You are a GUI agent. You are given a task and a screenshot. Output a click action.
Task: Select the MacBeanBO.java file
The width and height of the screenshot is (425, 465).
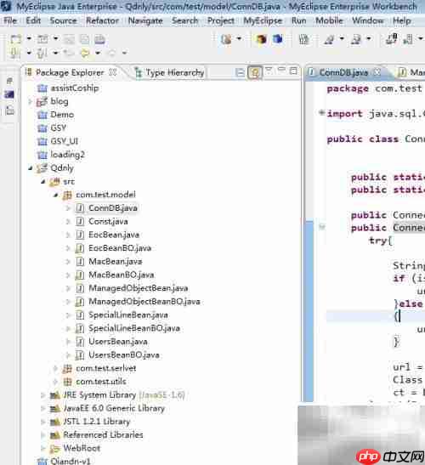[x=122, y=275]
